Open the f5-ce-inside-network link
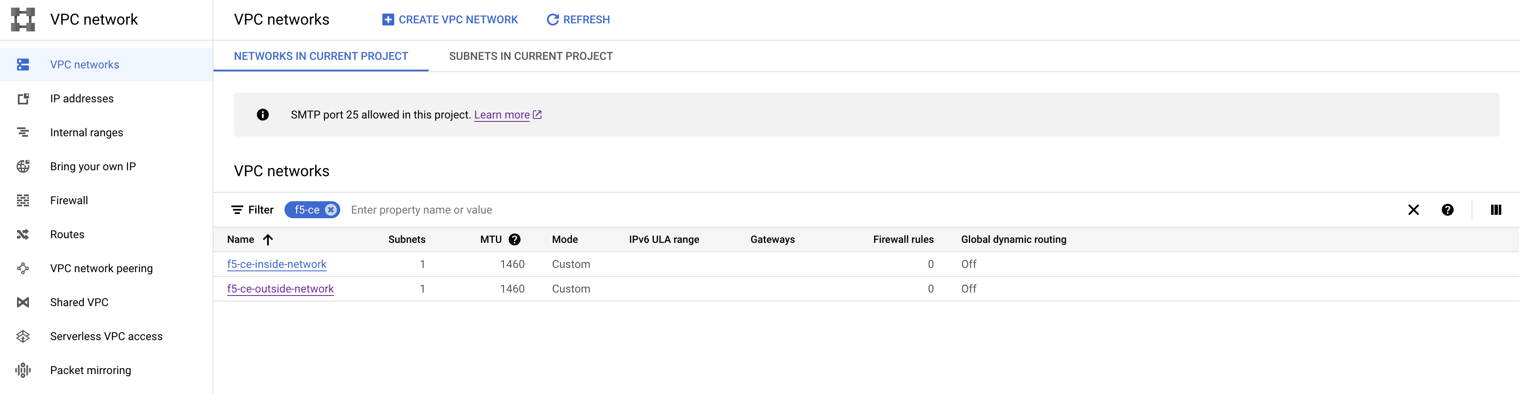This screenshot has height=394, width=1520. pos(276,265)
